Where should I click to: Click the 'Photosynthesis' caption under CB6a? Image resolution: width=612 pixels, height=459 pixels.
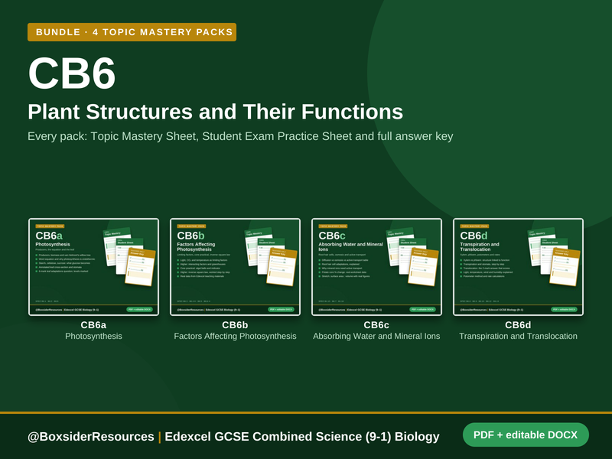click(x=93, y=336)
